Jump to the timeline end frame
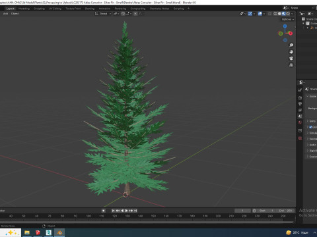This screenshot has height=237, width=317. click(135, 211)
